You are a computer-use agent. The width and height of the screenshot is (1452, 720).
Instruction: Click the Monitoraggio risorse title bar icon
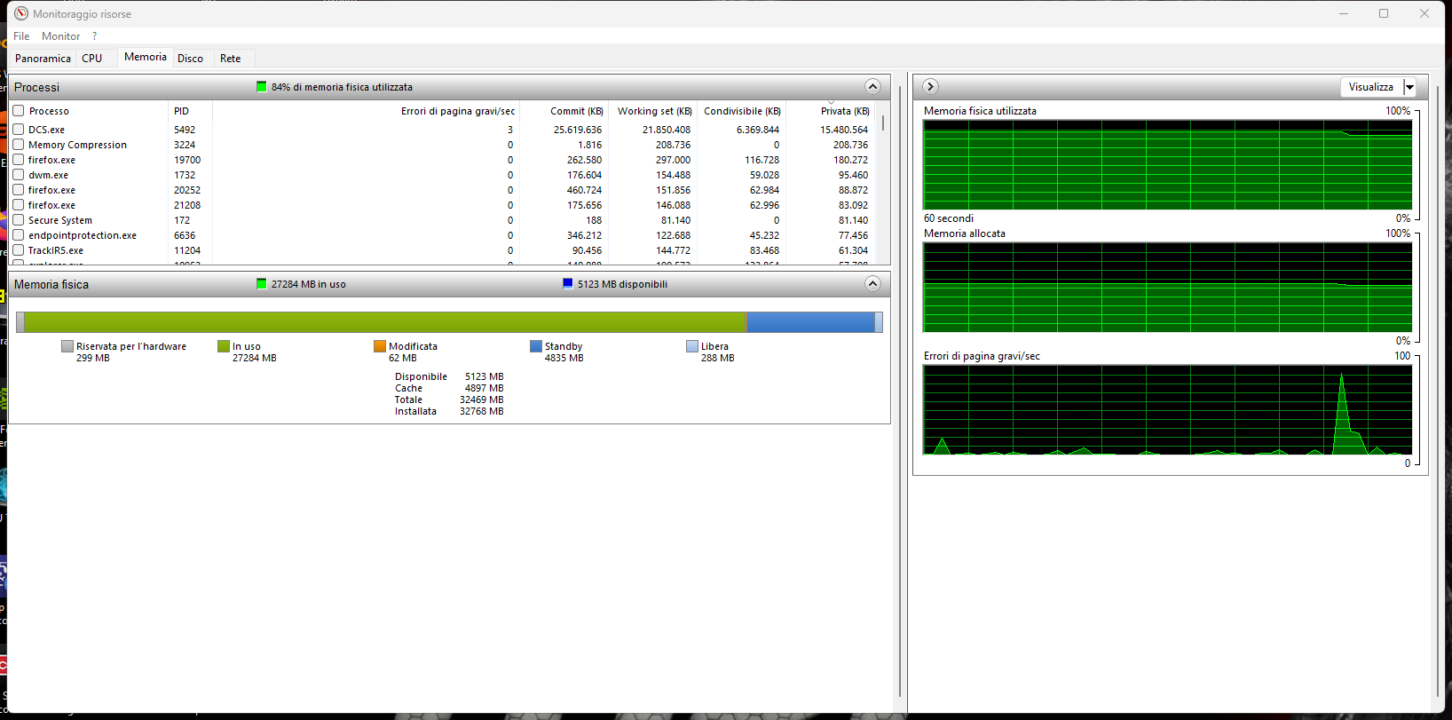(21, 13)
